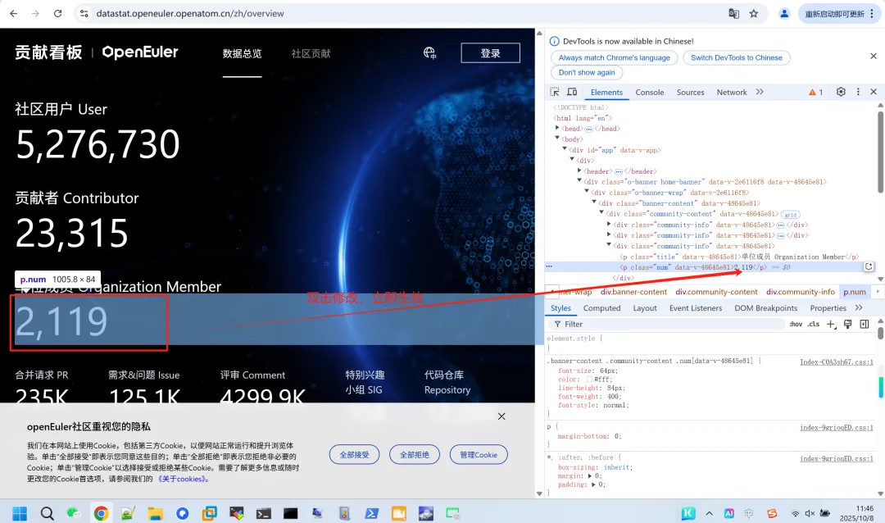This screenshot has height=523, width=885.
Task: Activate the inspect element picker tool
Action: point(555,93)
